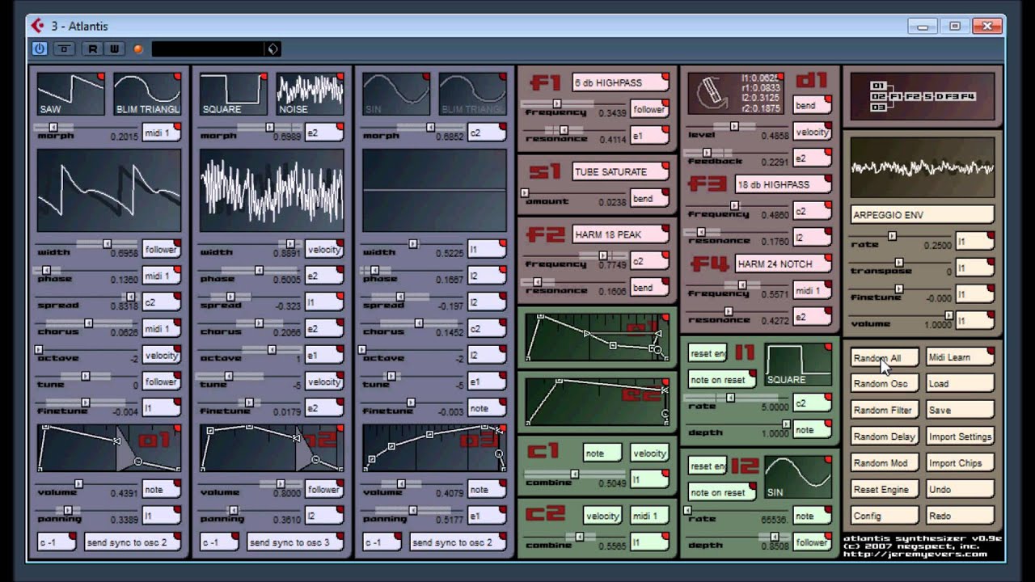Click the Random Mod button

[x=885, y=463]
